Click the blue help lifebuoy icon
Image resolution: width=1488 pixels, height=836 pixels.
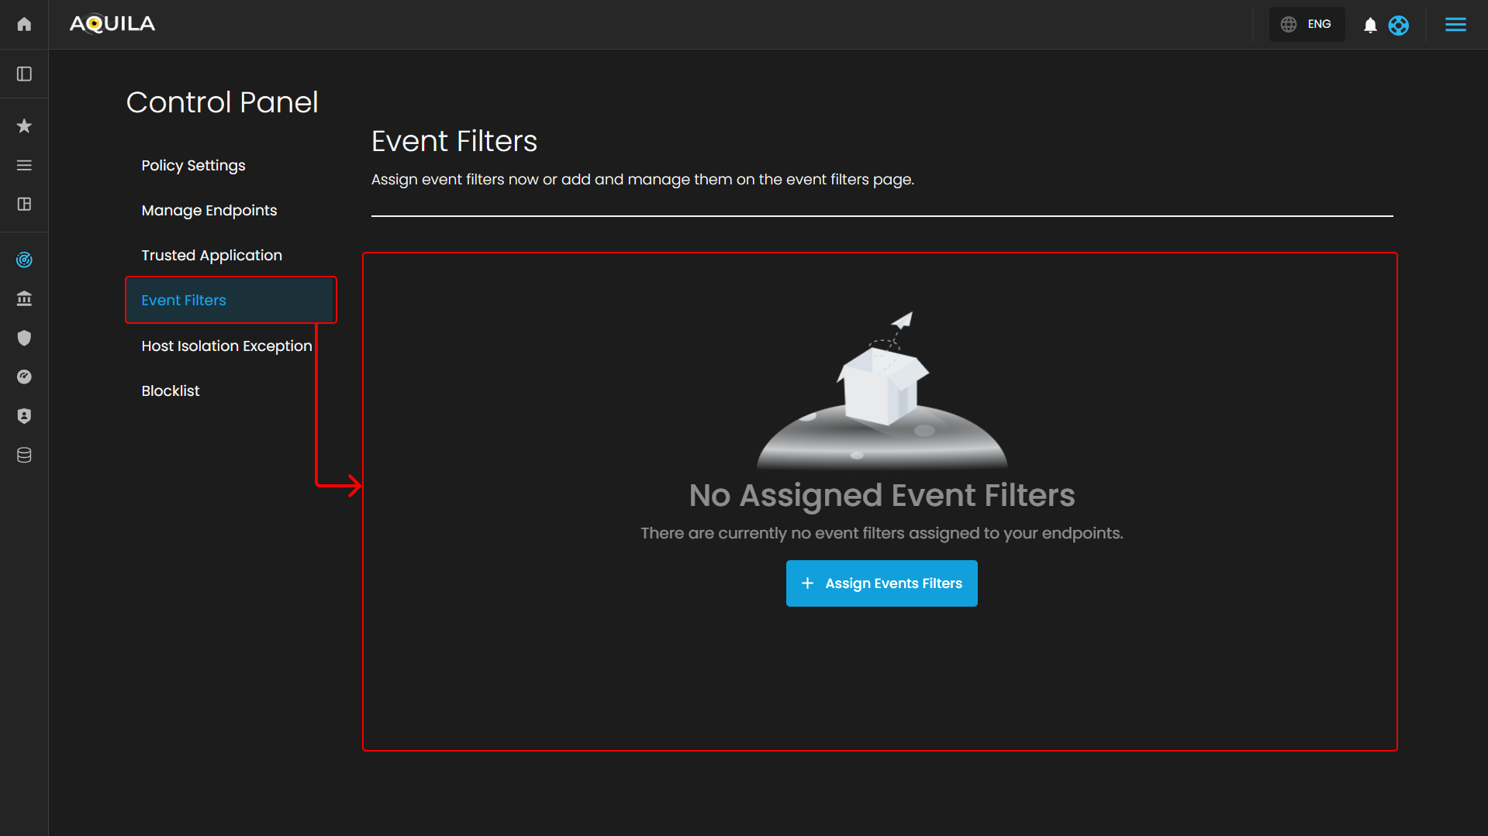point(1398,26)
